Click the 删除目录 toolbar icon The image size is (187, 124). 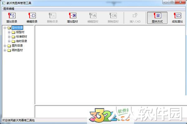click(52, 18)
